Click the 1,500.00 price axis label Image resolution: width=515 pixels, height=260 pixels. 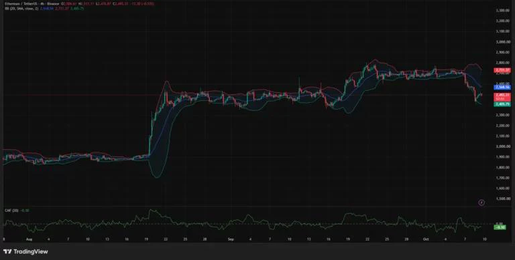point(502,199)
